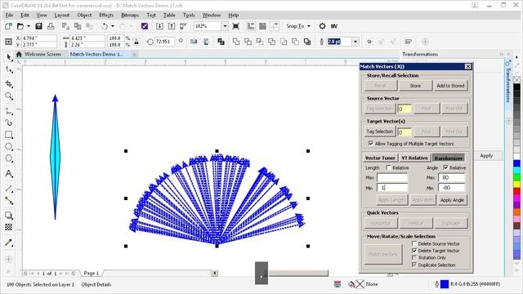The image size is (523, 294).
Task: Save the document with disk icon
Action: (x=38, y=26)
